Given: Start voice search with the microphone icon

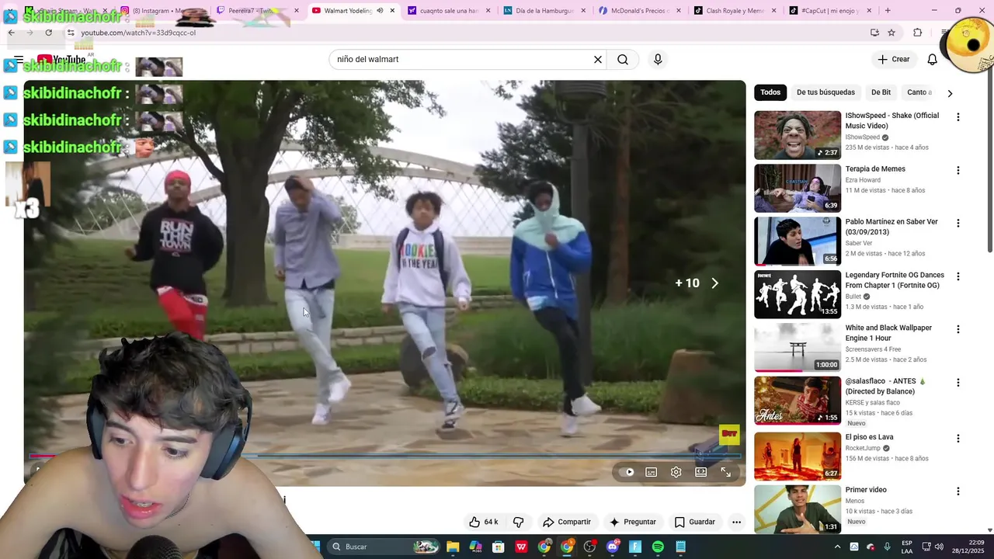Looking at the screenshot, I should click(x=658, y=59).
